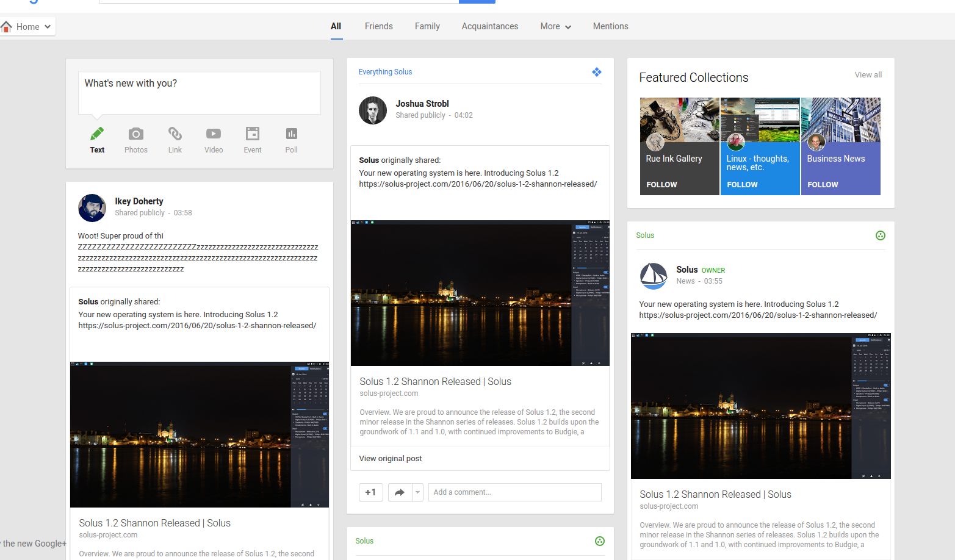Viewport: 955px width, 560px height.
Task: Open Solus 1.2 Shannon Released title in Ikey's post
Action: point(154,523)
